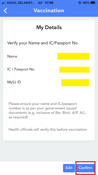Viewport: 98px width, 175px height.
Task: Select the highlighted Name value field
Action: (x=73, y=56)
